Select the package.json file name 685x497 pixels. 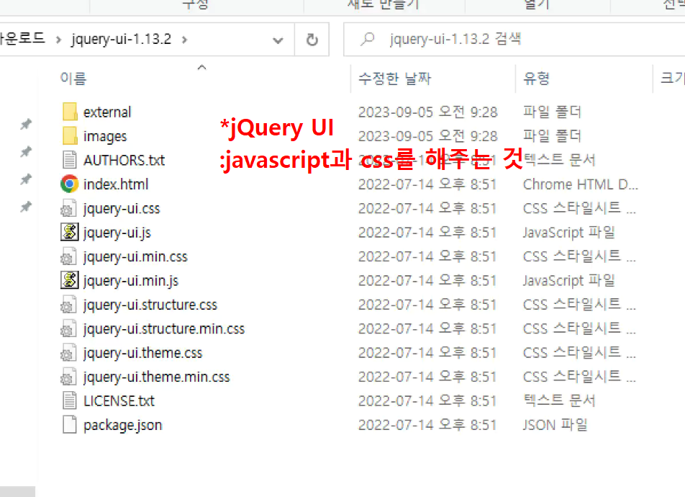pyautogui.click(x=122, y=426)
